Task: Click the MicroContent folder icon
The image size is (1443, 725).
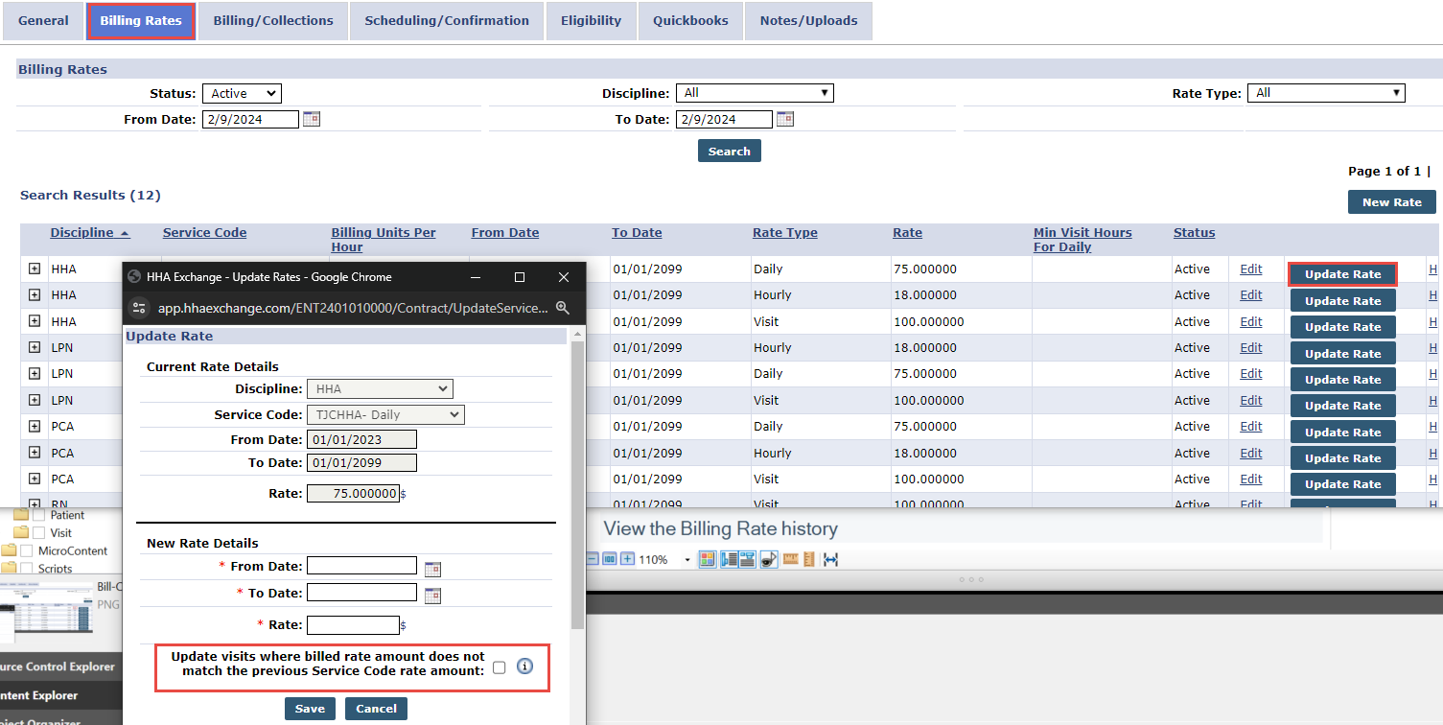Action: [x=9, y=551]
